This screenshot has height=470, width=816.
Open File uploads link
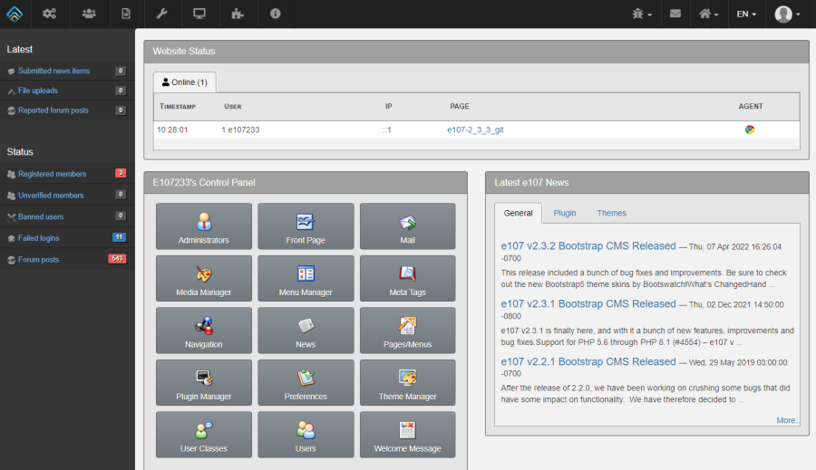tap(37, 91)
